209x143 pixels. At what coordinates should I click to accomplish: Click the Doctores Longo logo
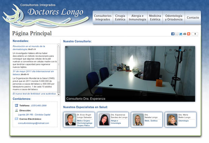pos(45,15)
